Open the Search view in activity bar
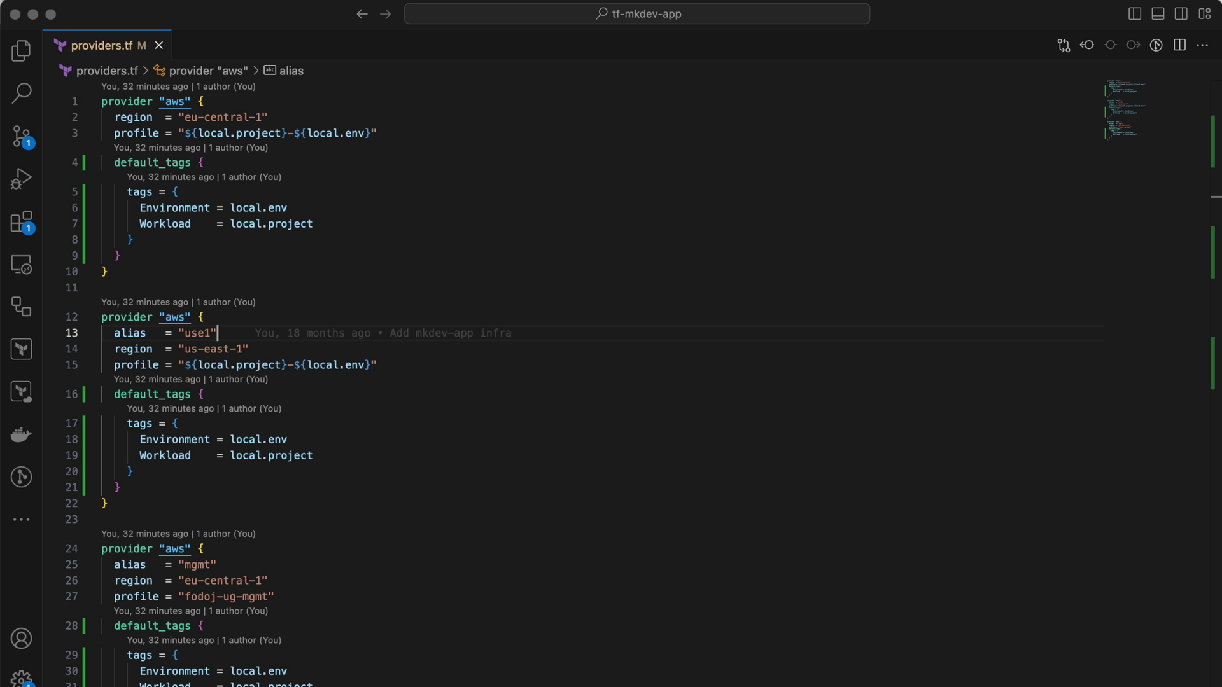Image resolution: width=1222 pixels, height=687 pixels. 21,93
